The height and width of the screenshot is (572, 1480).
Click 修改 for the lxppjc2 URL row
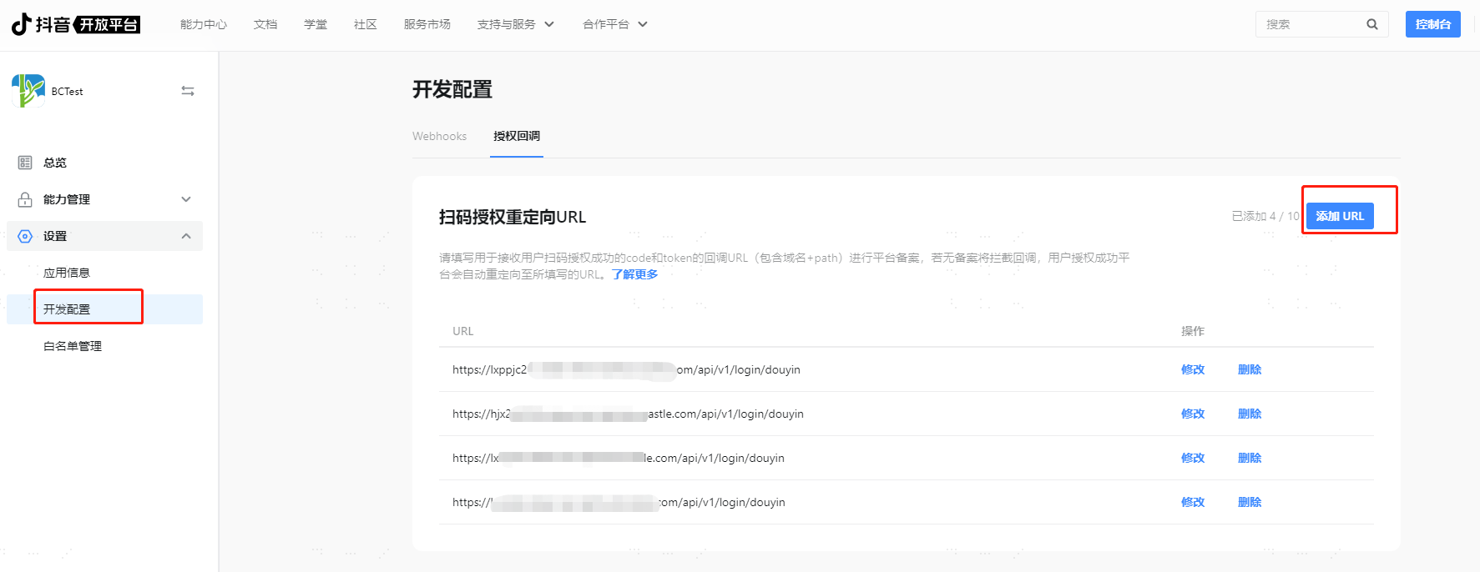pos(1193,369)
